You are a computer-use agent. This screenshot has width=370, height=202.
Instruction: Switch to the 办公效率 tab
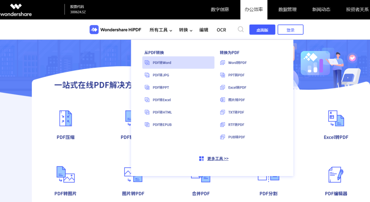(253, 10)
